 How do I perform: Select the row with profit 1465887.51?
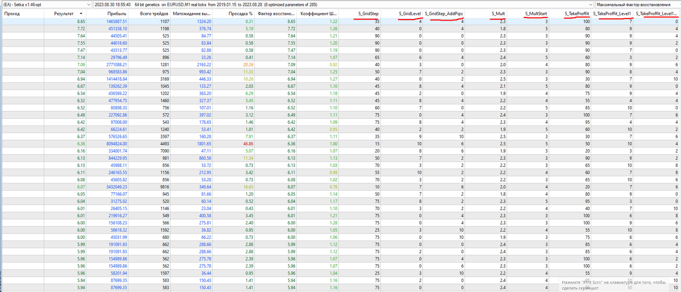[x=340, y=22]
